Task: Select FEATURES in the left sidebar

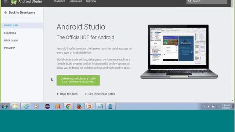Action: 10,33
